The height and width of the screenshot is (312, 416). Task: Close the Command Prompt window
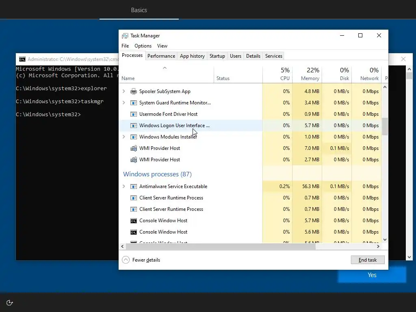[x=403, y=59]
